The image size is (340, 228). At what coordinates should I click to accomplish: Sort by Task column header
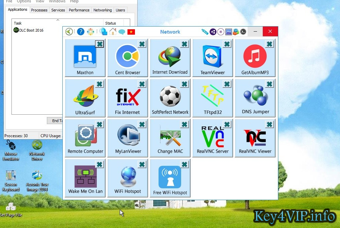[57, 23]
